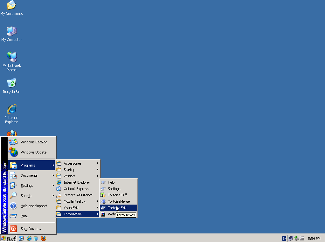Expand the Mozilla Firefox program folder
The image size is (325, 242).
pos(78,201)
